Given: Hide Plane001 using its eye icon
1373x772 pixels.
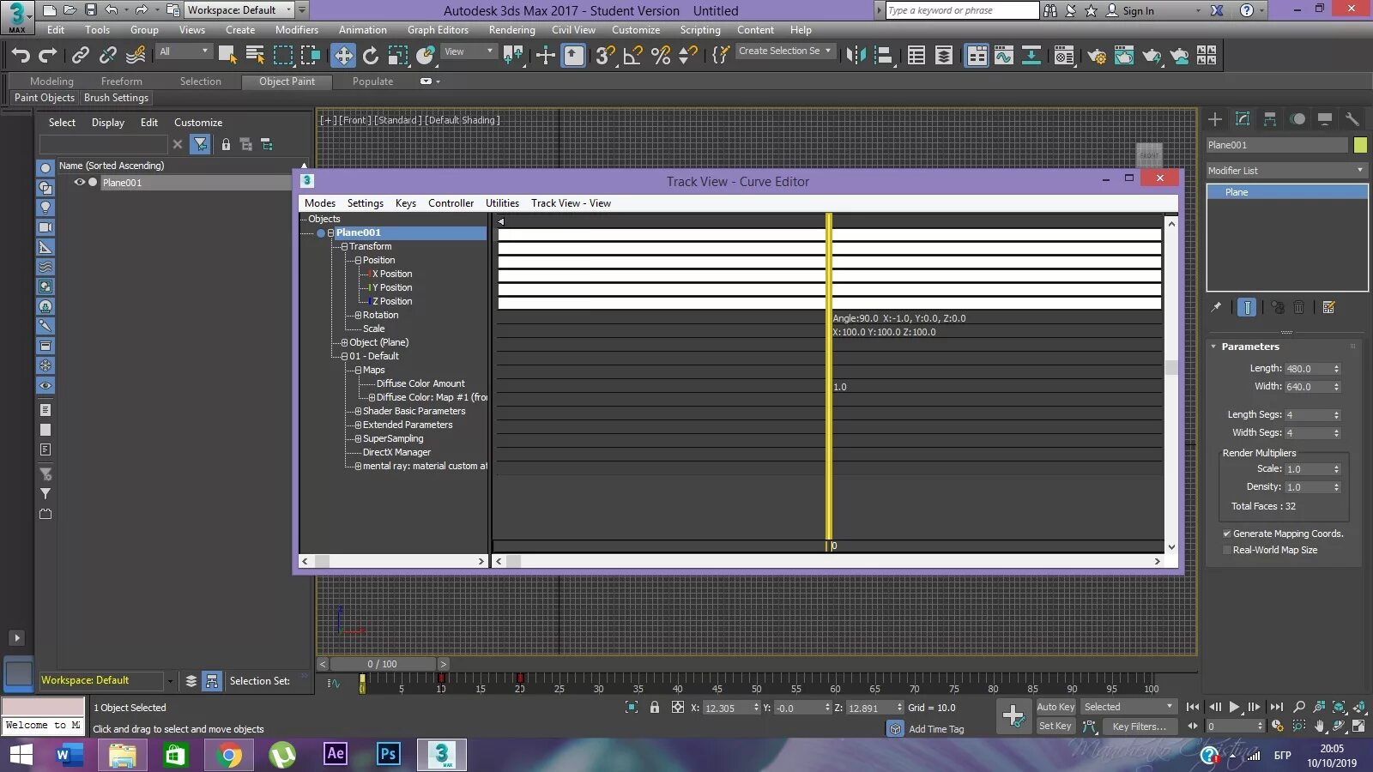Looking at the screenshot, I should click(x=79, y=182).
